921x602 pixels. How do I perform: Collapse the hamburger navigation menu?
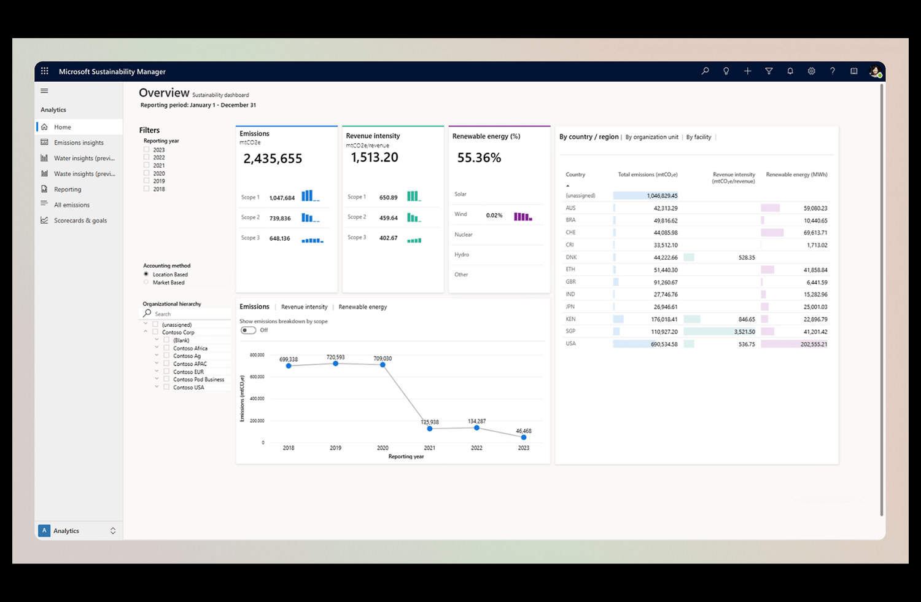click(44, 91)
